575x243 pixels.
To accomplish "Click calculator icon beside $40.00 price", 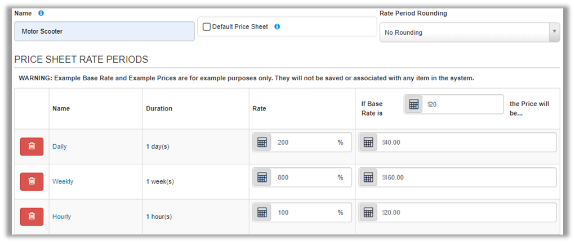I will pyautogui.click(x=368, y=143).
